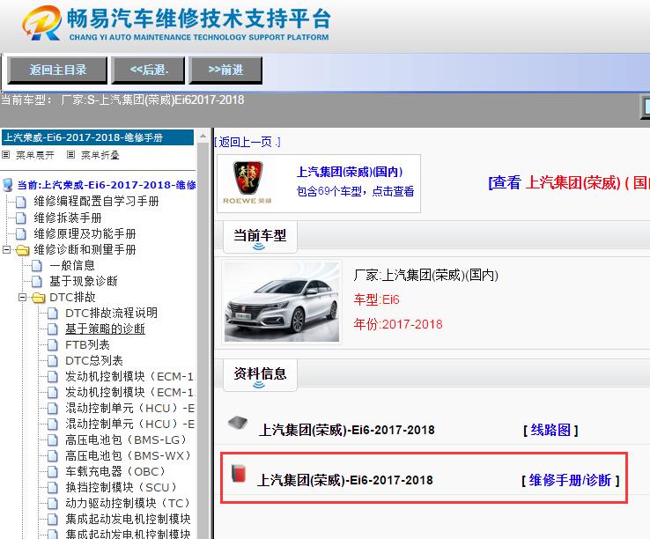The height and width of the screenshot is (539, 650).
Task: Open 维修编程配置自学习手册 in tree
Action: (x=96, y=202)
